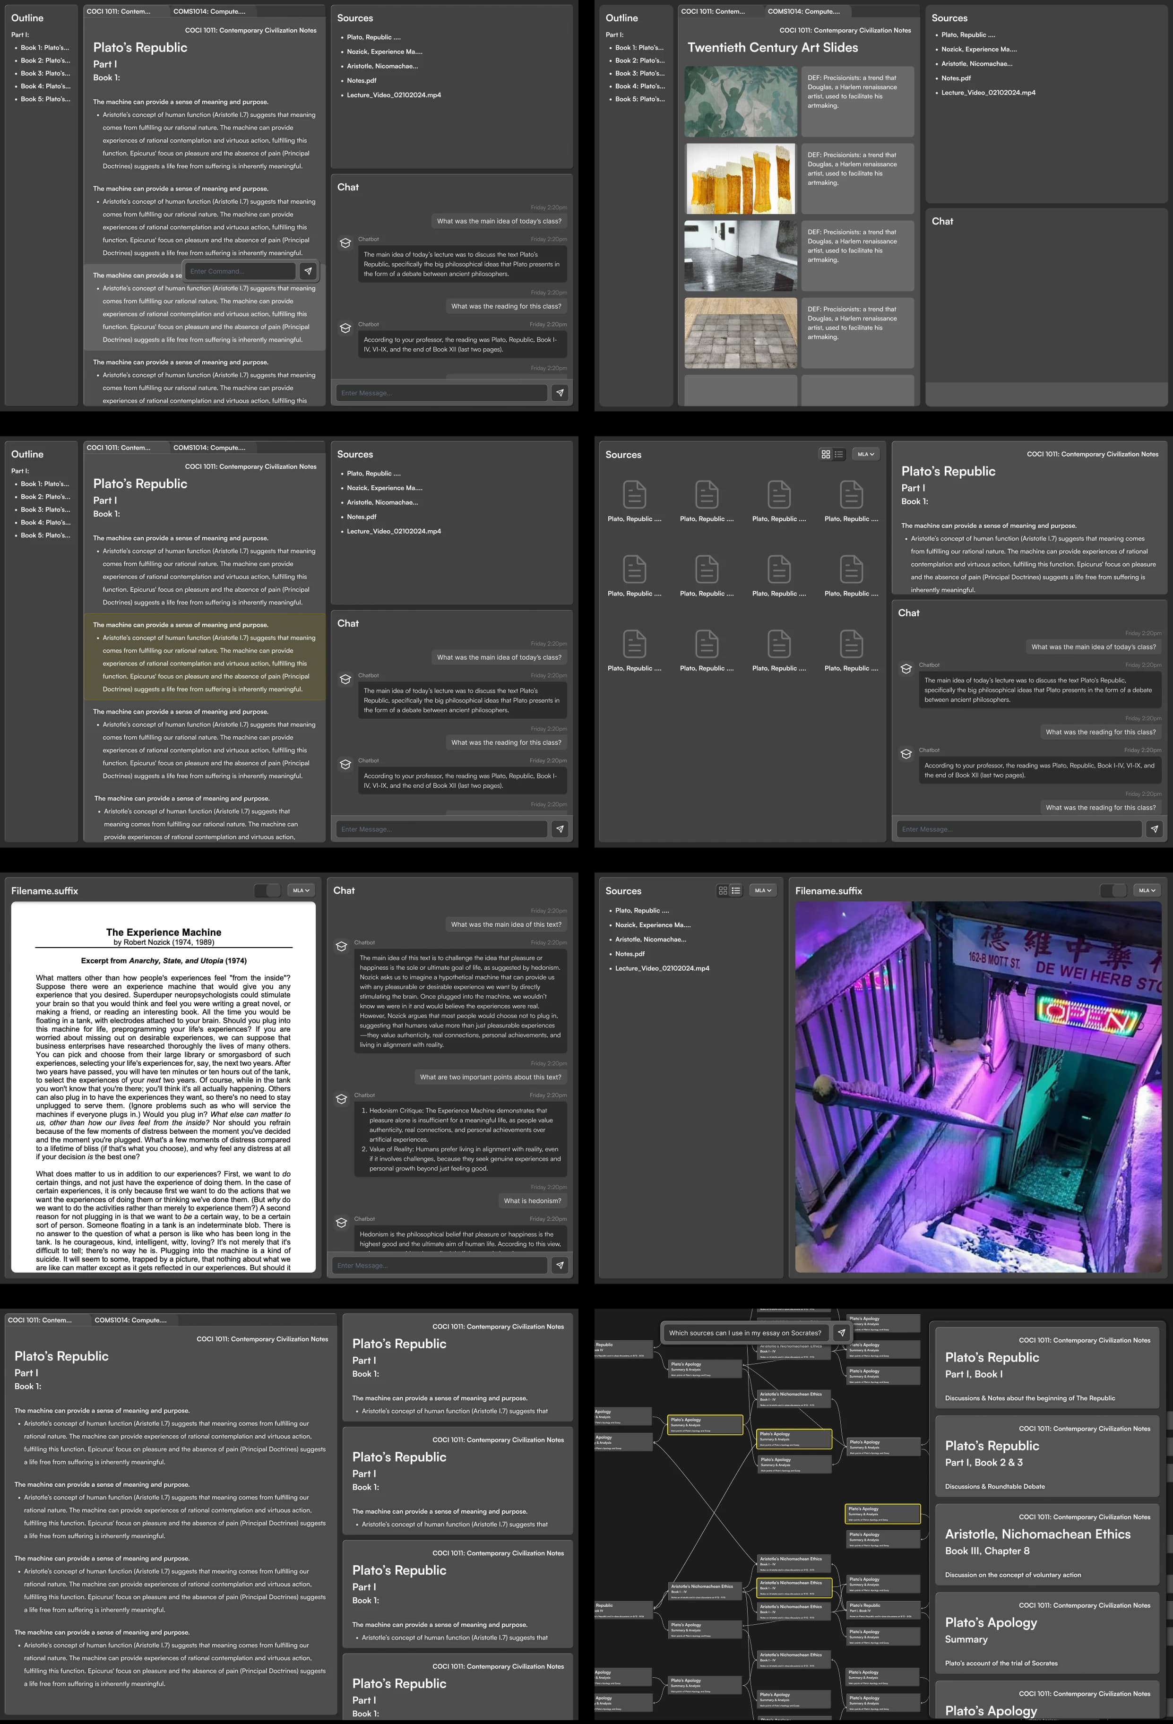Screen dimensions: 1173x1724
Task: Focus the 'Enter Command...' input field
Action: (x=240, y=271)
